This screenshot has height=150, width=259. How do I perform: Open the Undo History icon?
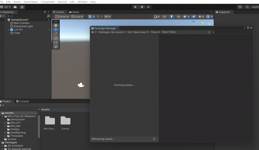click(240, 7)
